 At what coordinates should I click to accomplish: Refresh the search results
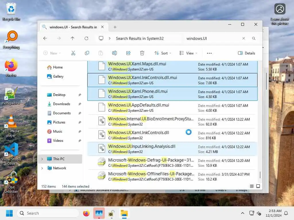86,38
